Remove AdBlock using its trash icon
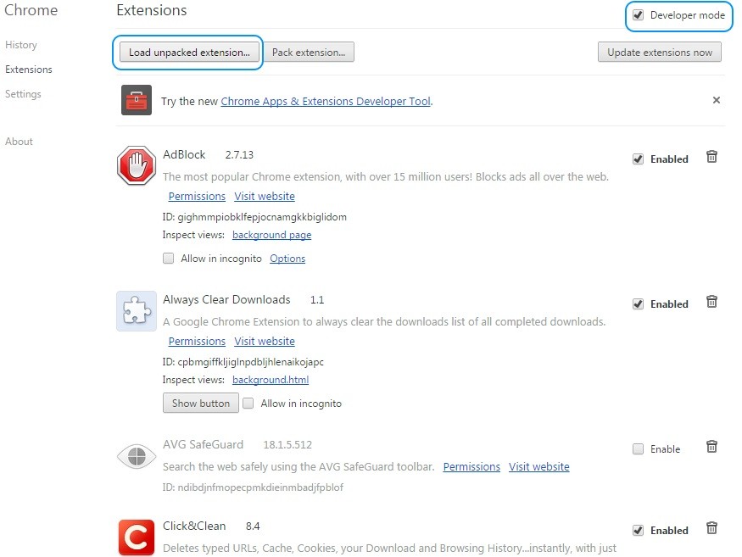The width and height of the screenshot is (742, 557). click(711, 157)
